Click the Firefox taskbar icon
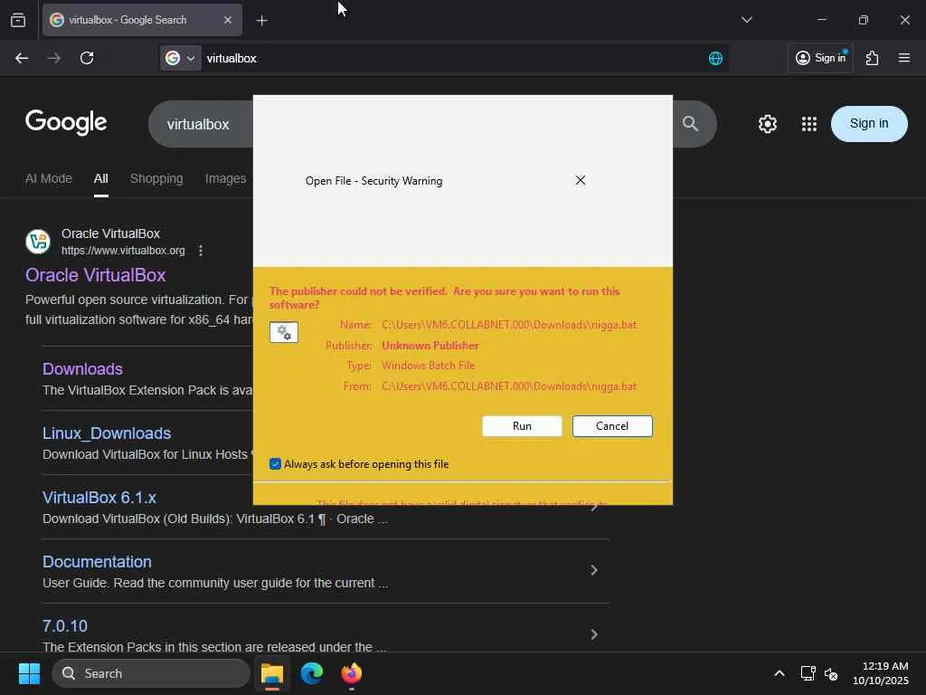The image size is (926, 695). [352, 673]
